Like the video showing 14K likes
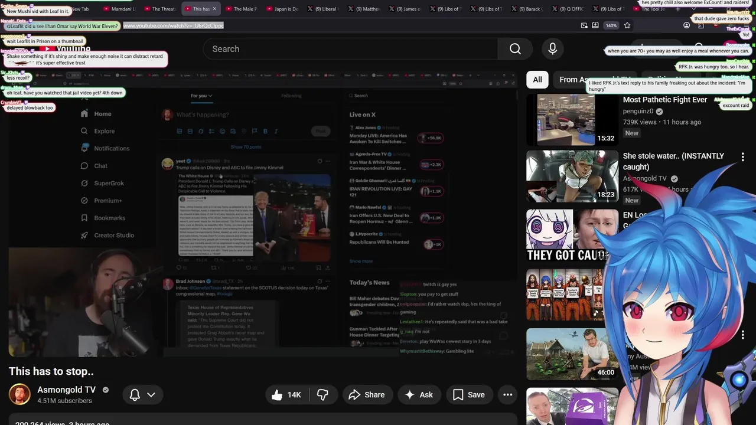Image resolution: width=756 pixels, height=425 pixels. 286,395
